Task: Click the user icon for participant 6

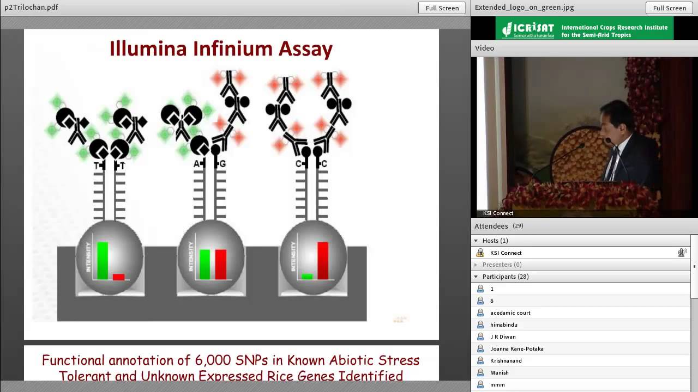Action: [480, 301]
